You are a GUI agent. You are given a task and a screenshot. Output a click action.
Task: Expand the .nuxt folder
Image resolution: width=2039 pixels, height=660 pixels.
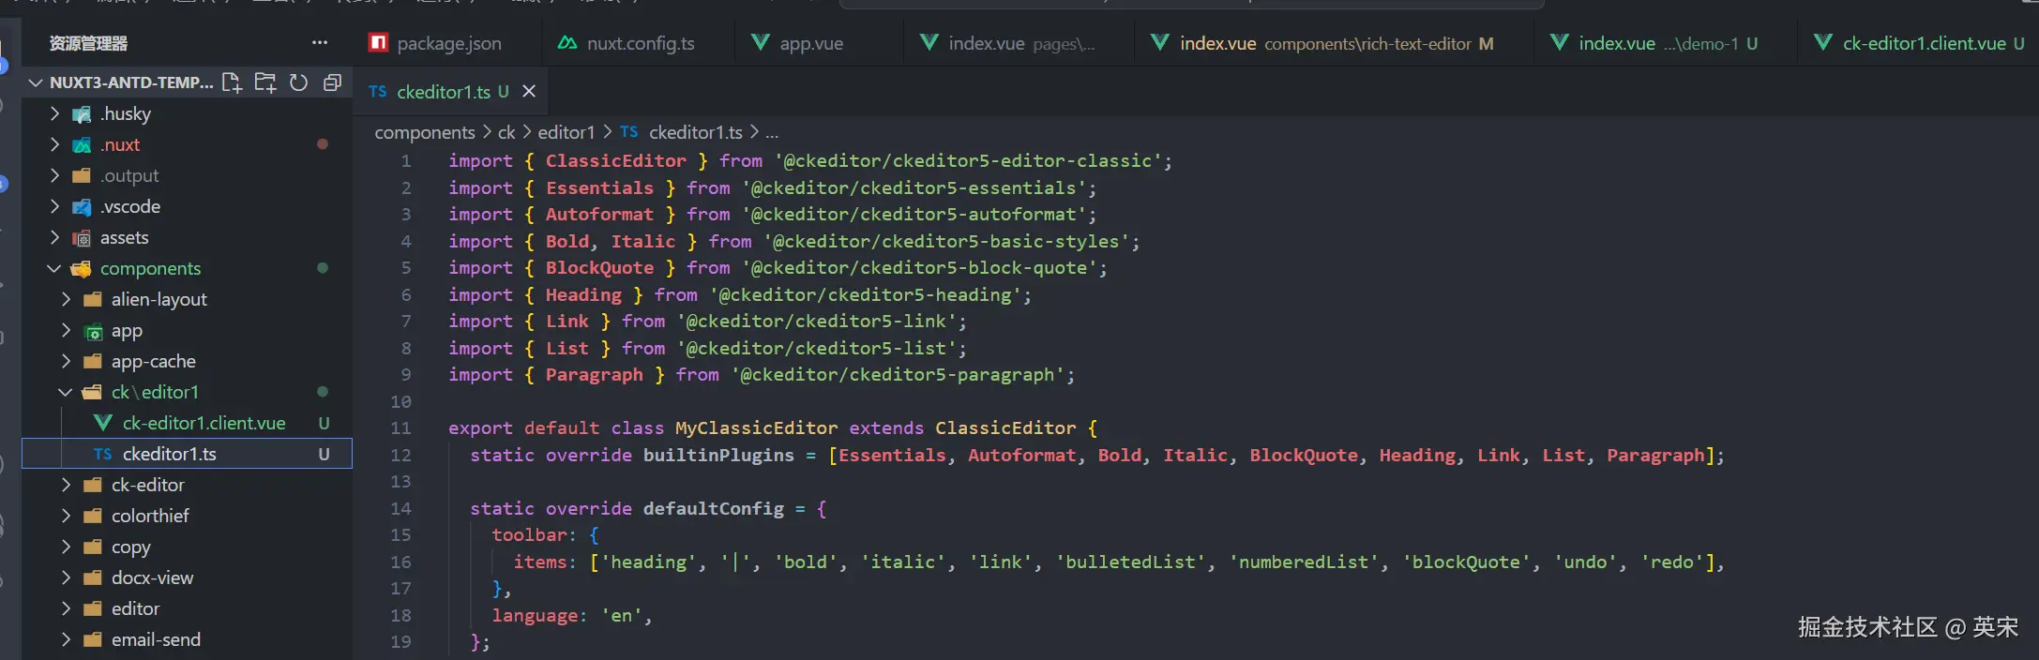pos(54,144)
